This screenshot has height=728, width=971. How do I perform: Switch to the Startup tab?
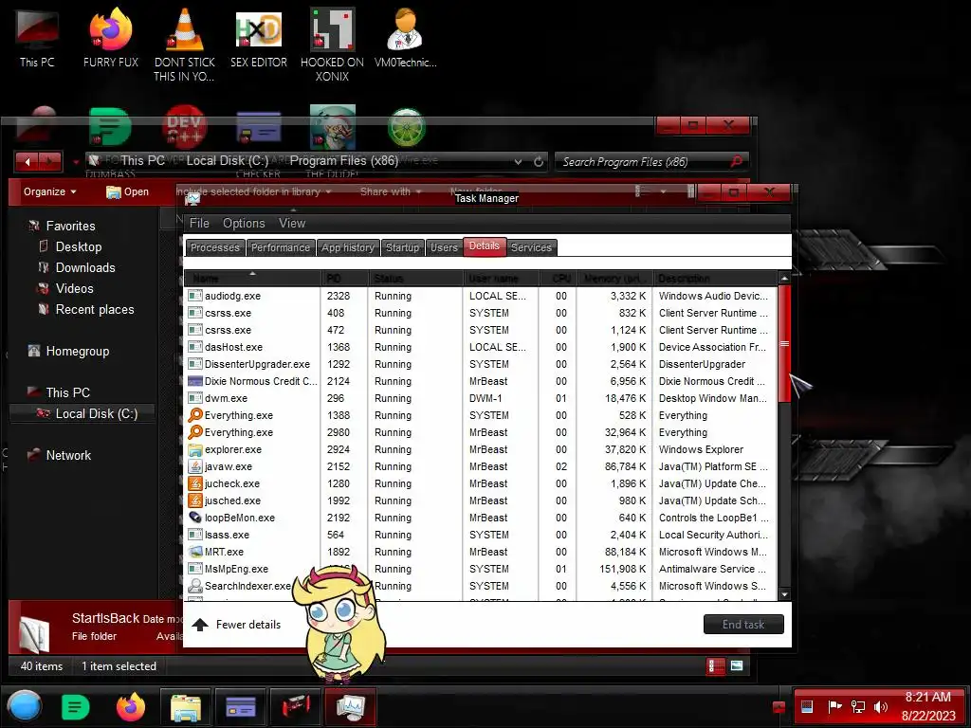(402, 247)
